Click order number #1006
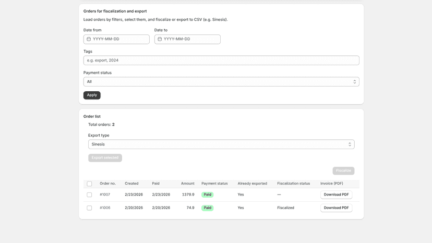Screen dimensions: 432x243 (105, 208)
